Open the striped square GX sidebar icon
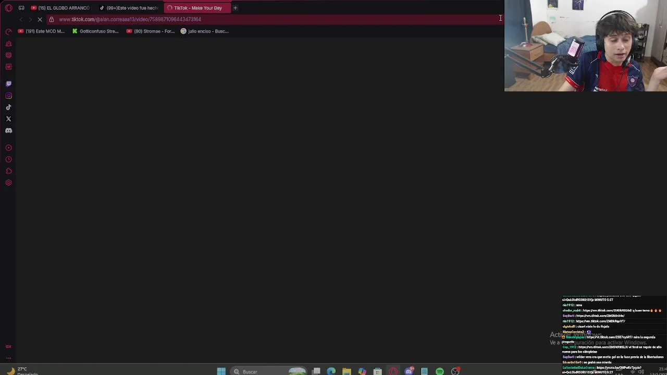667x375 pixels. click(x=8, y=55)
